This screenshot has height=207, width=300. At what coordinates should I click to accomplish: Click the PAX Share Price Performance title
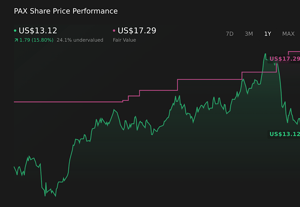point(66,11)
